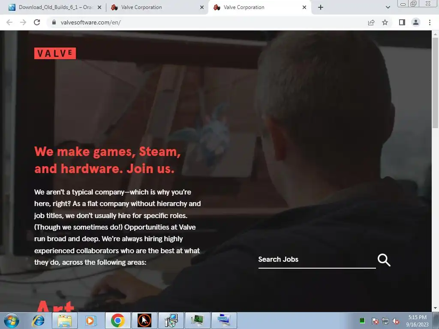This screenshot has width=439, height=329.
Task: Click the scrollbar down arrow
Action: click(x=435, y=308)
